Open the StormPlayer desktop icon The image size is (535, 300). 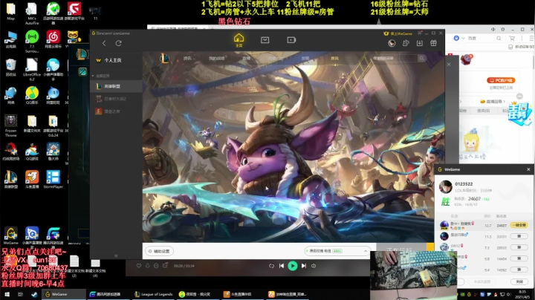(x=53, y=180)
